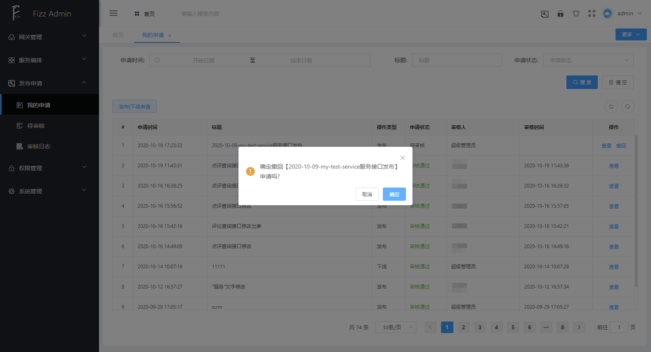
Task: Open the 更多 dropdown button
Action: (x=631, y=35)
